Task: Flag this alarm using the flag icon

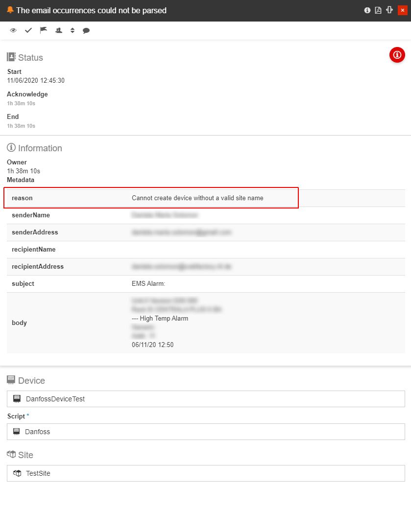Action: click(x=44, y=30)
